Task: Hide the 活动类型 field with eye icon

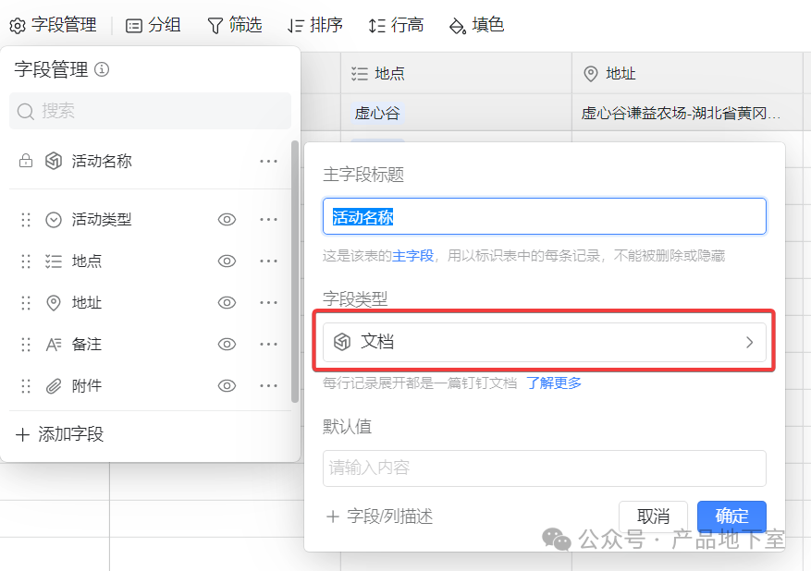Action: 227,220
